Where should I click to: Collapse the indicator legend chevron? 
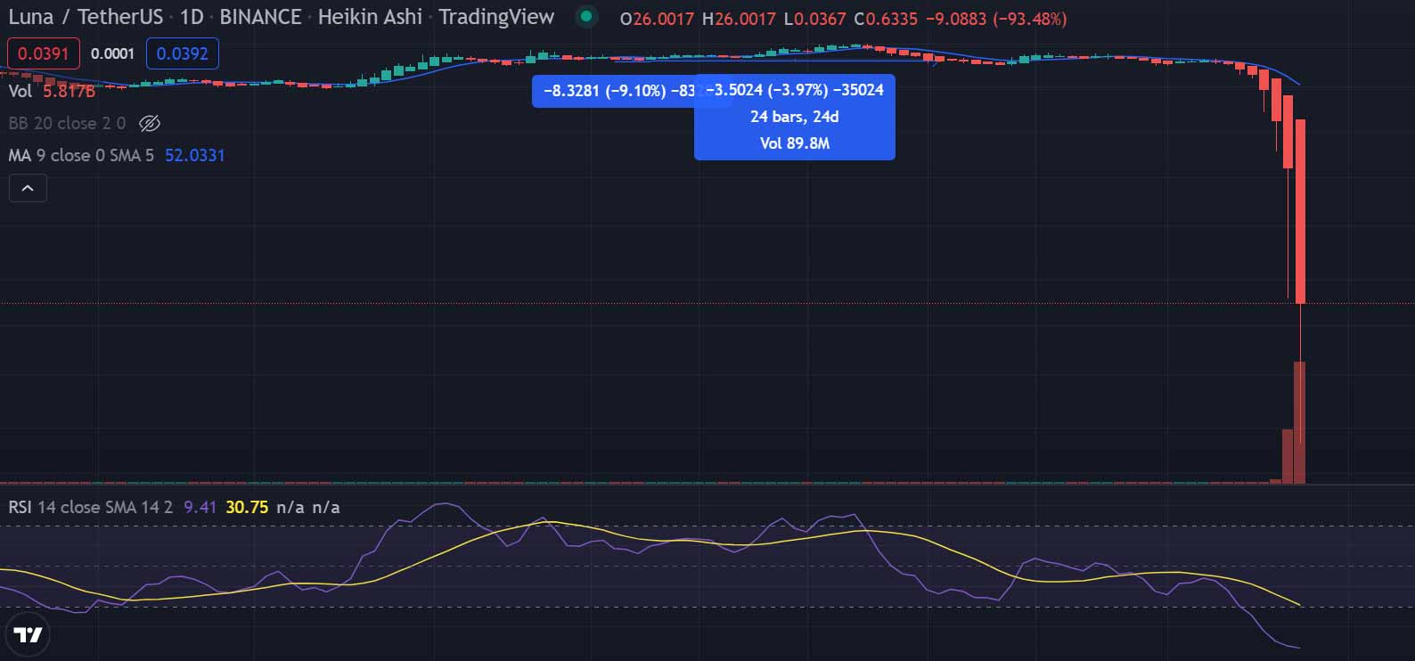pos(28,188)
